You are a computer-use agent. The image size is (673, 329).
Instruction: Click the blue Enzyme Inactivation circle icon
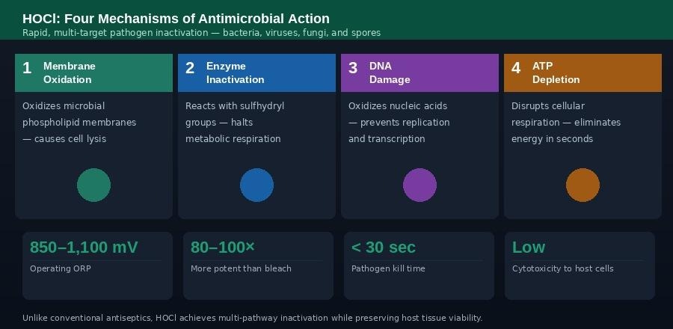257,185
